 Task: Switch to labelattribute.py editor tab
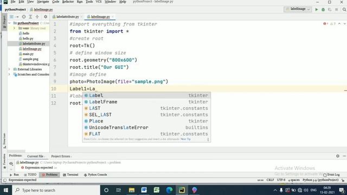coord(67,17)
